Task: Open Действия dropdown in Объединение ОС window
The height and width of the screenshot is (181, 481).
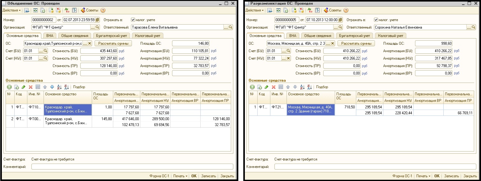Action: [x=12, y=10]
